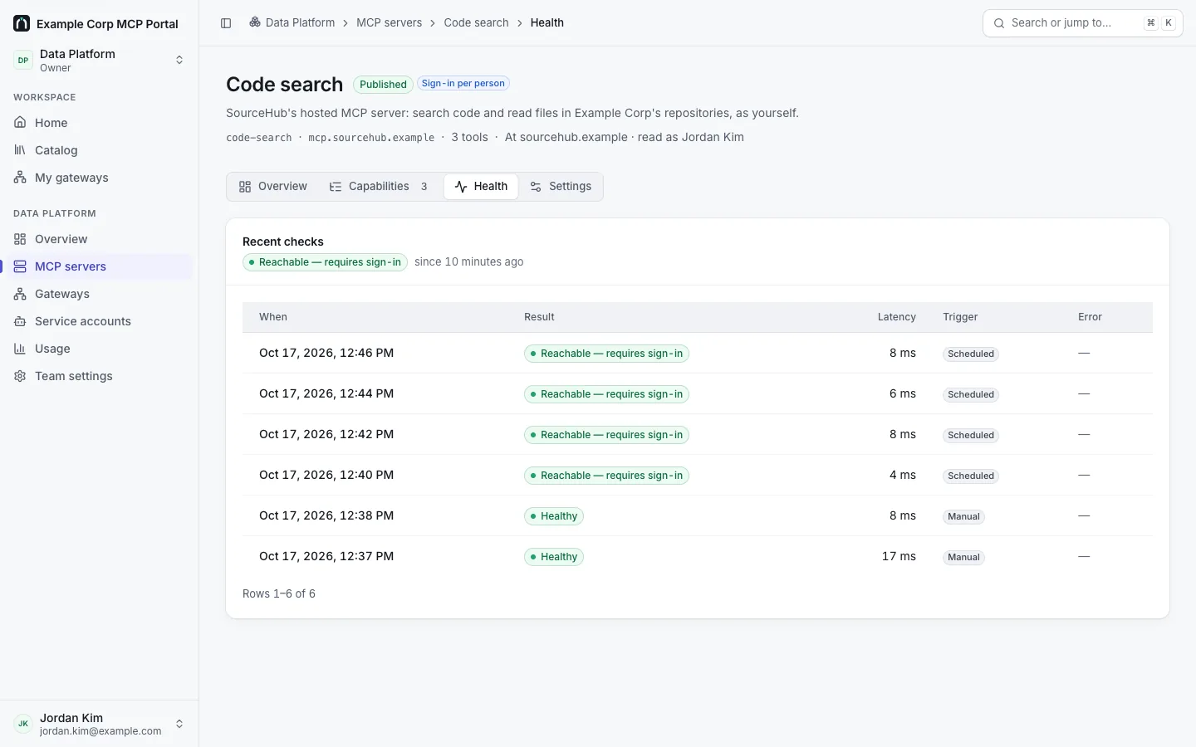
Task: Click the Sign-in per person badge
Action: (x=463, y=84)
